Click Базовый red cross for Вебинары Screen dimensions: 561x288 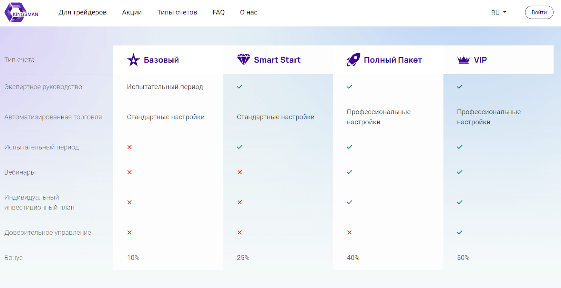click(129, 172)
